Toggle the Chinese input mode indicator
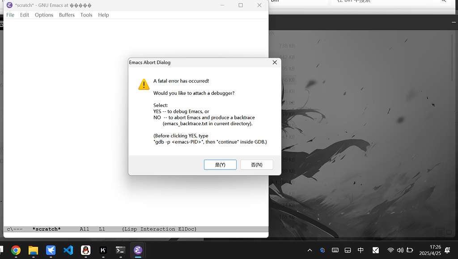458x259 pixels. [360, 250]
